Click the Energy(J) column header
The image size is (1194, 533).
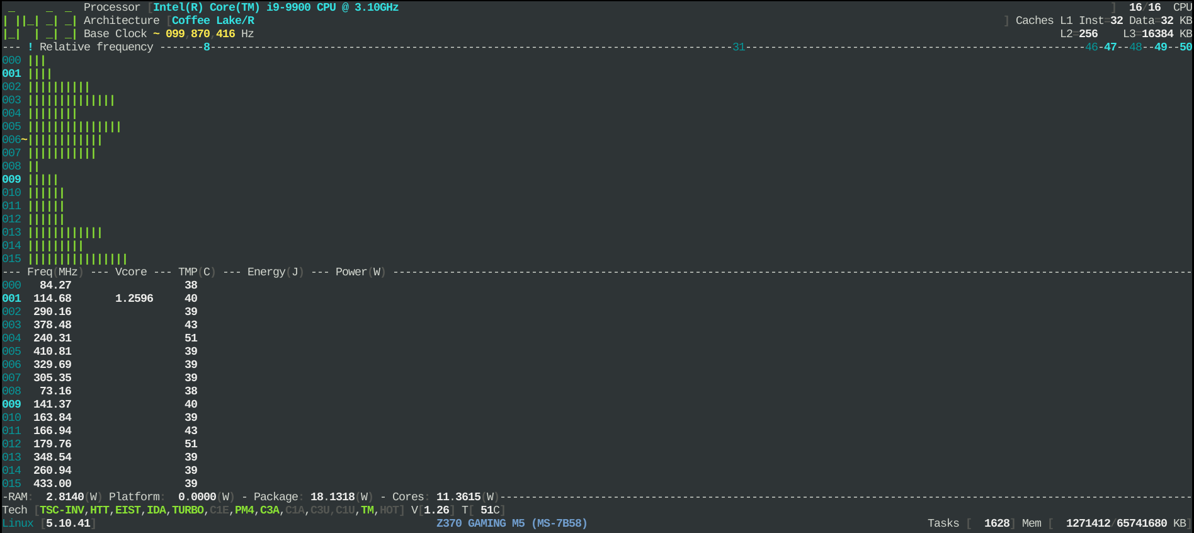(x=276, y=272)
